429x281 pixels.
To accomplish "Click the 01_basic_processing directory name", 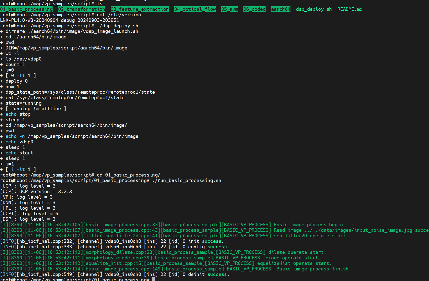I will pyautogui.click(x=26, y=9).
